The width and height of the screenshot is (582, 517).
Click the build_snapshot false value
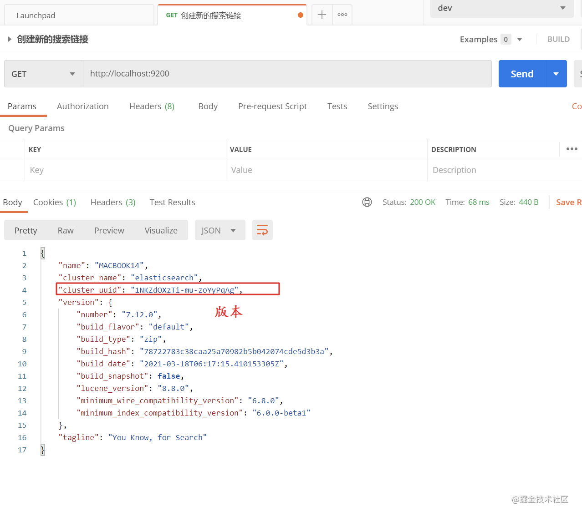point(168,376)
